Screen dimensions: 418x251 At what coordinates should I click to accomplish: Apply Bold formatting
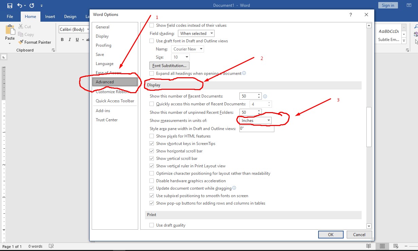pyautogui.click(x=62, y=39)
